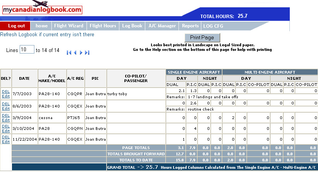318x173 pixels.
Task: Click the date 8/6/2003
Action: [22, 106]
